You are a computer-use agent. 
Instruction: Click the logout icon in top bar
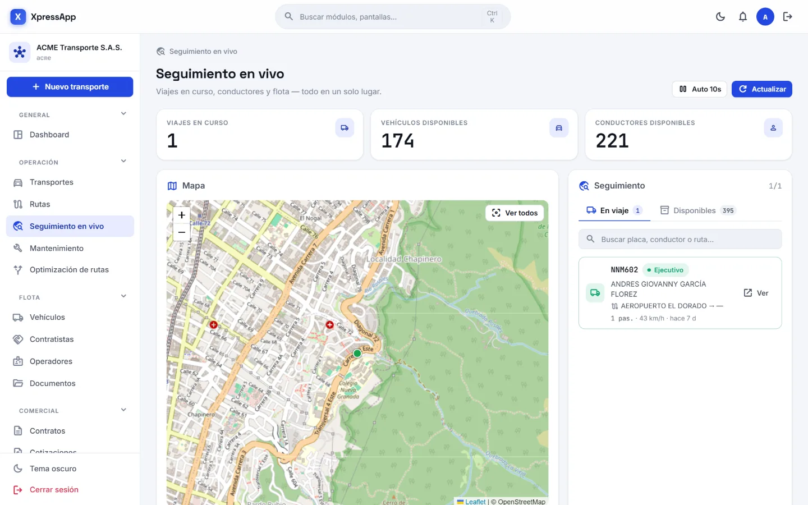[788, 17]
